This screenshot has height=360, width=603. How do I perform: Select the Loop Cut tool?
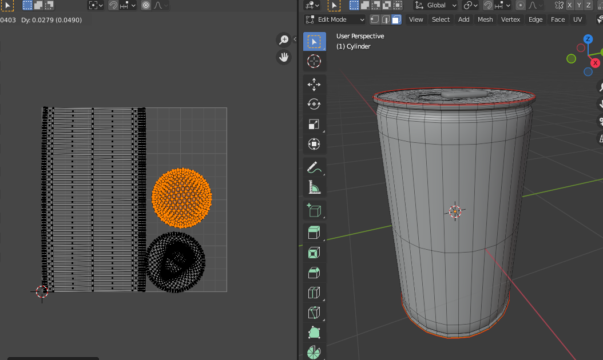tap(314, 293)
